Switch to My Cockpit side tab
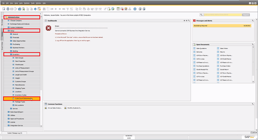The height and width of the screenshot is (140, 258). pos(2,22)
